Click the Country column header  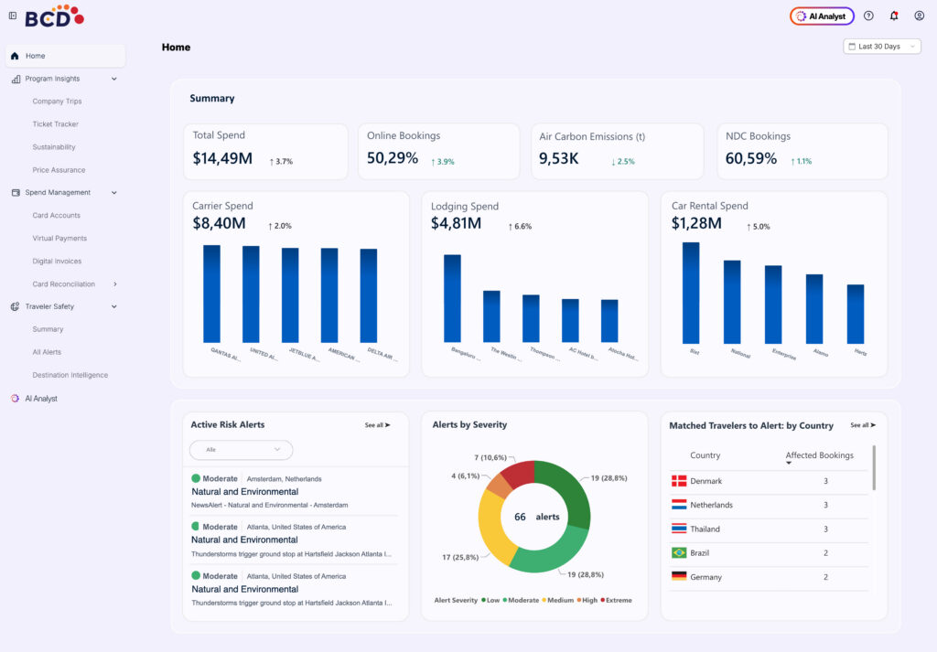705,455
